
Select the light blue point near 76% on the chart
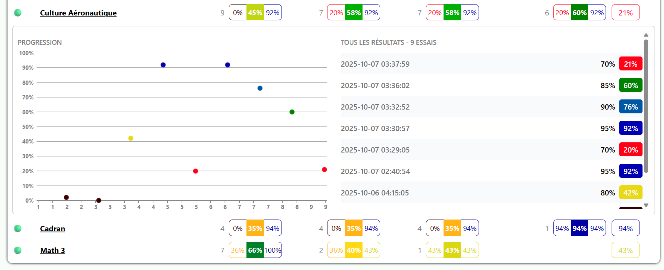point(260,88)
